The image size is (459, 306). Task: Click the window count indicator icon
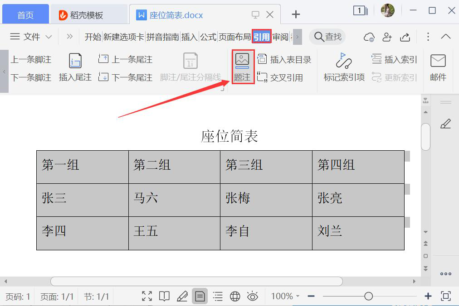click(360, 11)
